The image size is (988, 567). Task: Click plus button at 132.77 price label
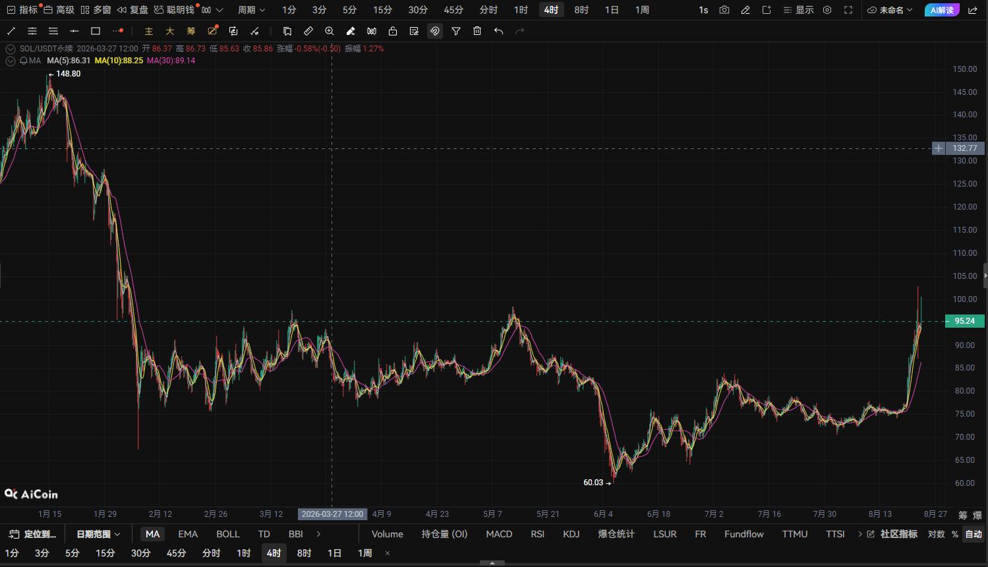coord(939,148)
